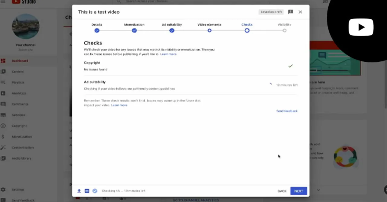Open Playlists in the sidebar
387x202 pixels.
[18, 82]
